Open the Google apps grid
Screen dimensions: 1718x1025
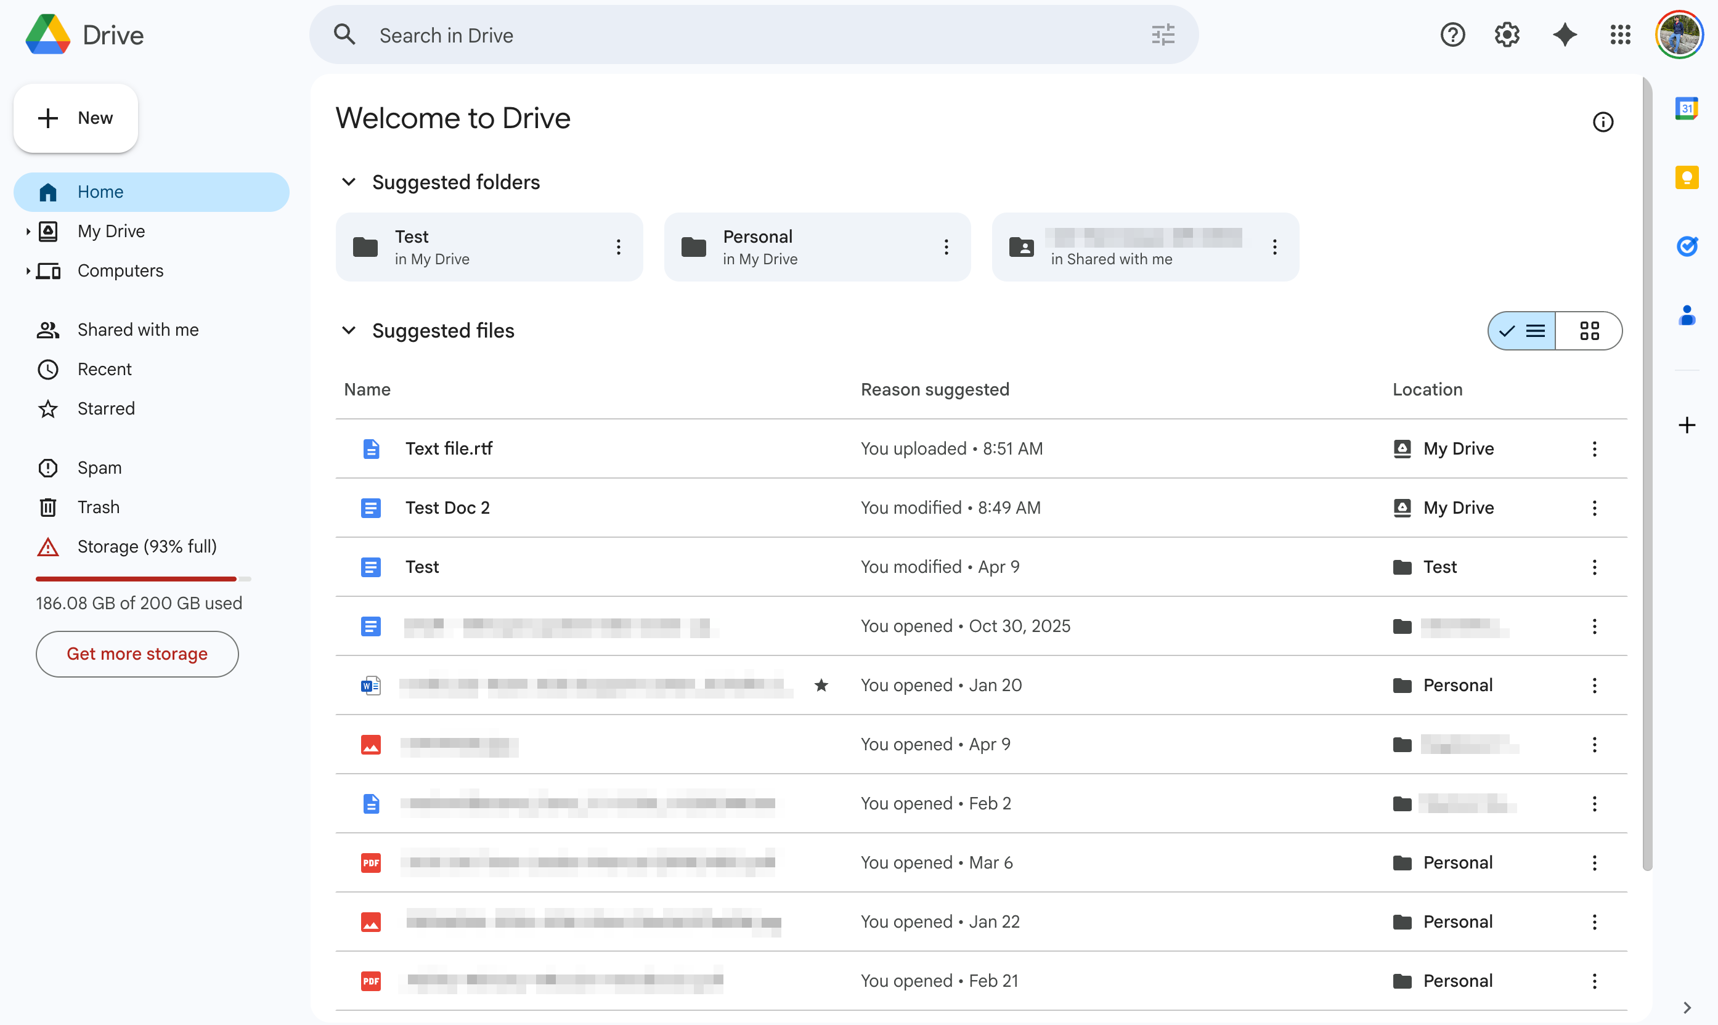(x=1621, y=34)
